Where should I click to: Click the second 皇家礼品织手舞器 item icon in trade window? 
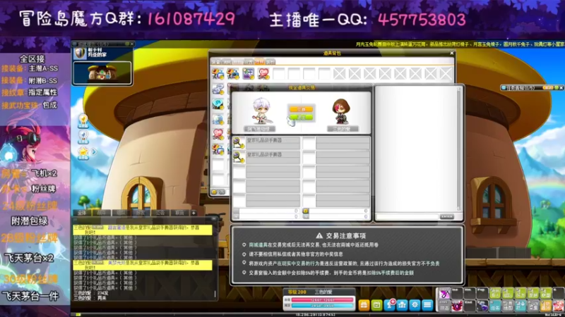(238, 157)
